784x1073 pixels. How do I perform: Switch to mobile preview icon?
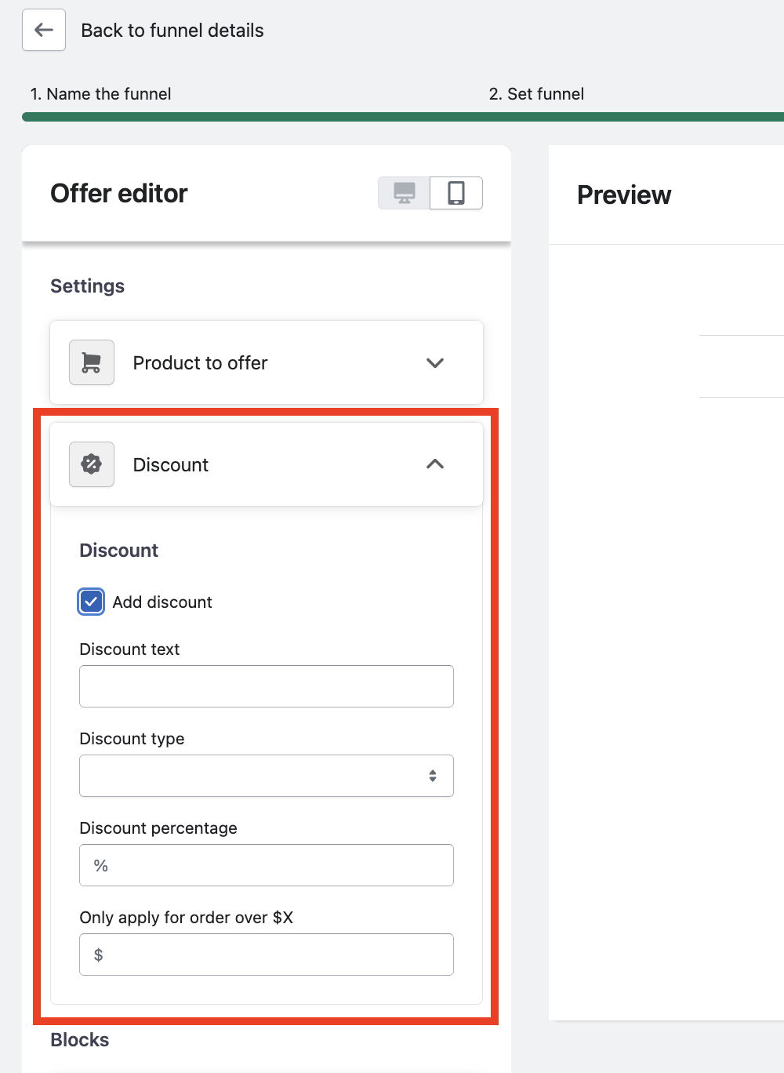click(x=456, y=193)
